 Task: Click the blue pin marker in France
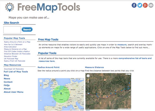[x=61, y=94]
